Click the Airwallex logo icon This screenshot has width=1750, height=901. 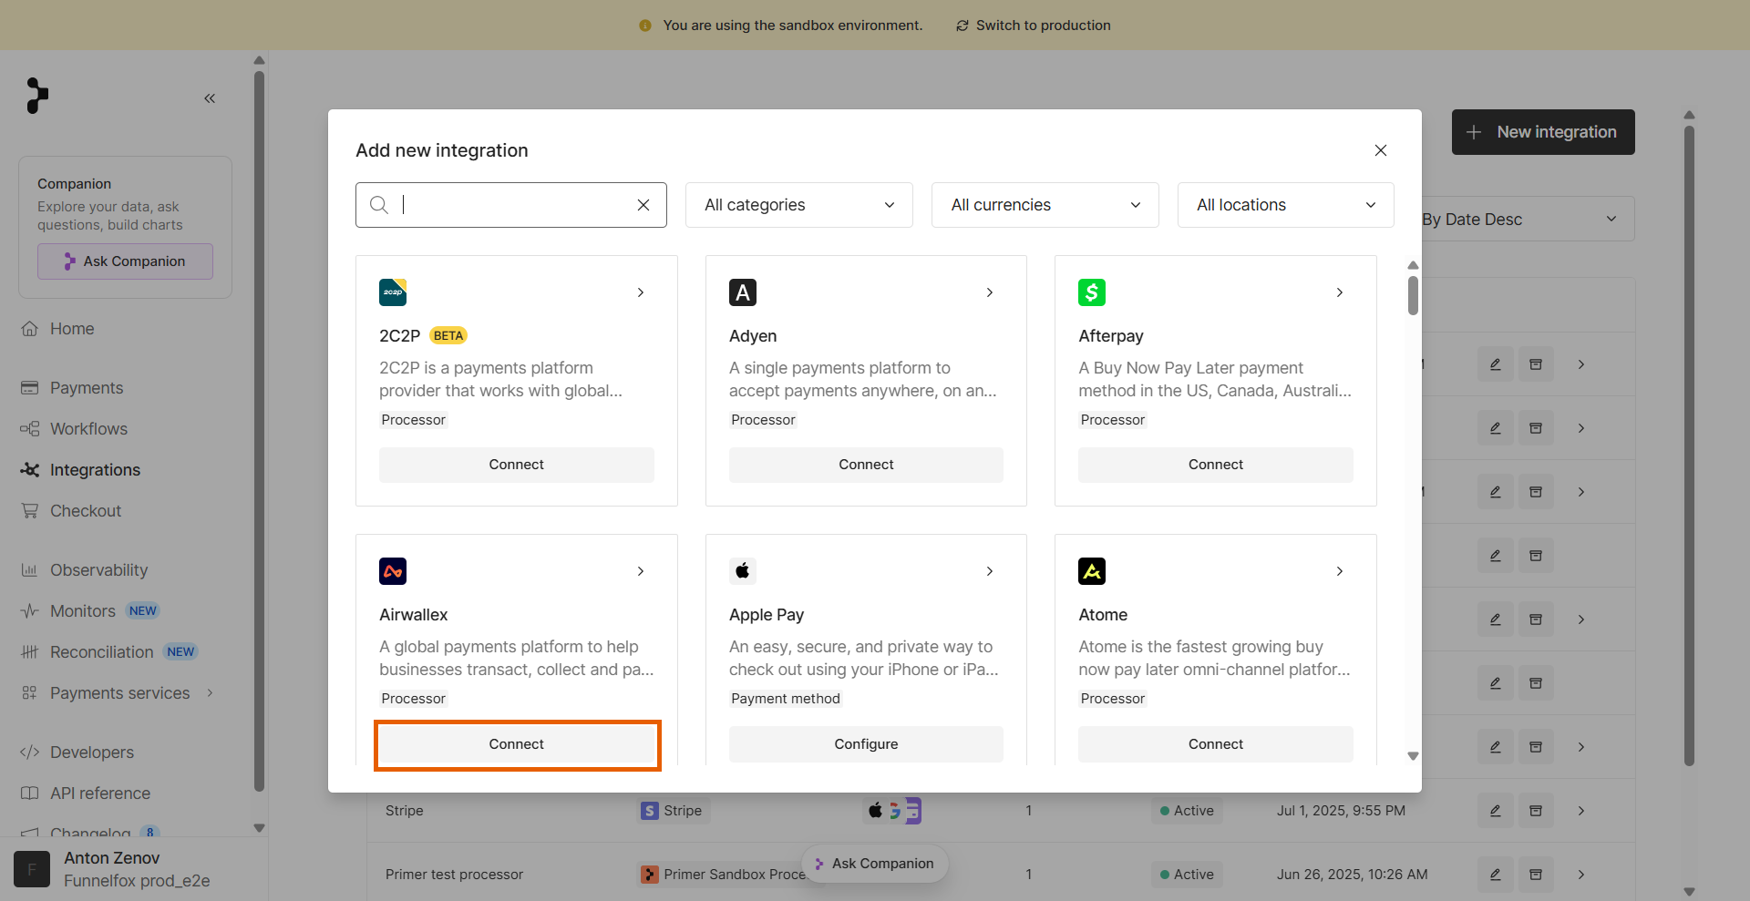[393, 571]
